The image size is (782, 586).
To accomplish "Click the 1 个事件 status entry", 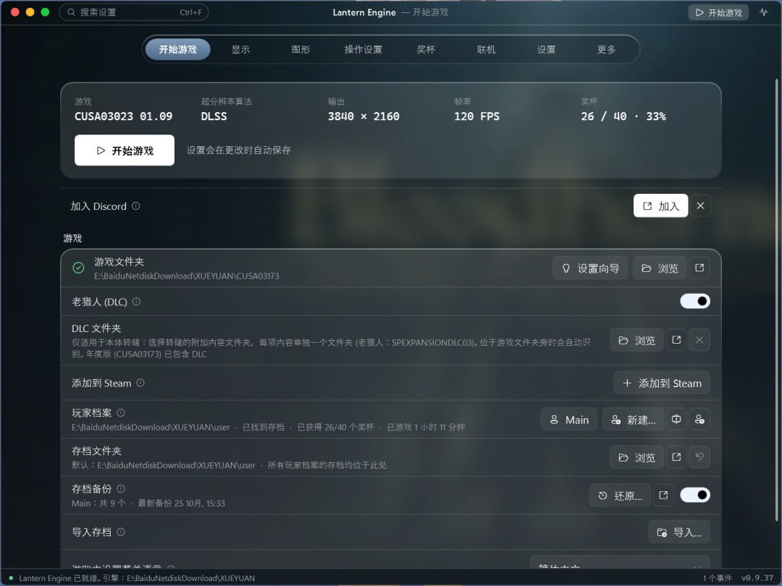I will pyautogui.click(x=717, y=578).
